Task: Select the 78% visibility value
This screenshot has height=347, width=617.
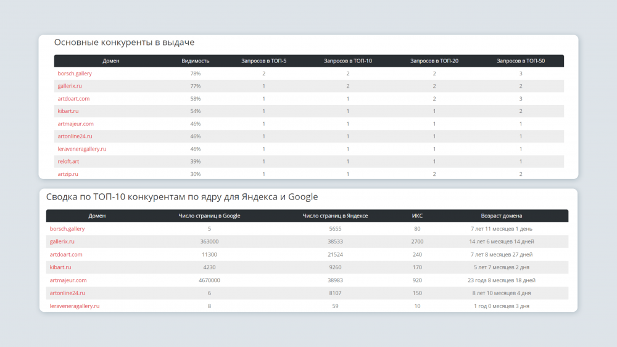Action: pyautogui.click(x=196, y=73)
